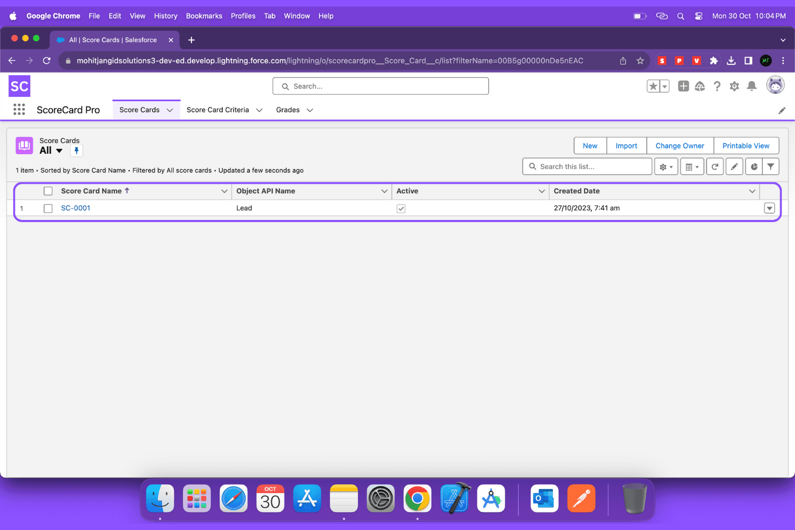Image resolution: width=795 pixels, height=530 pixels.
Task: Toggle the Active checkbox for SC-0001
Action: pos(401,208)
